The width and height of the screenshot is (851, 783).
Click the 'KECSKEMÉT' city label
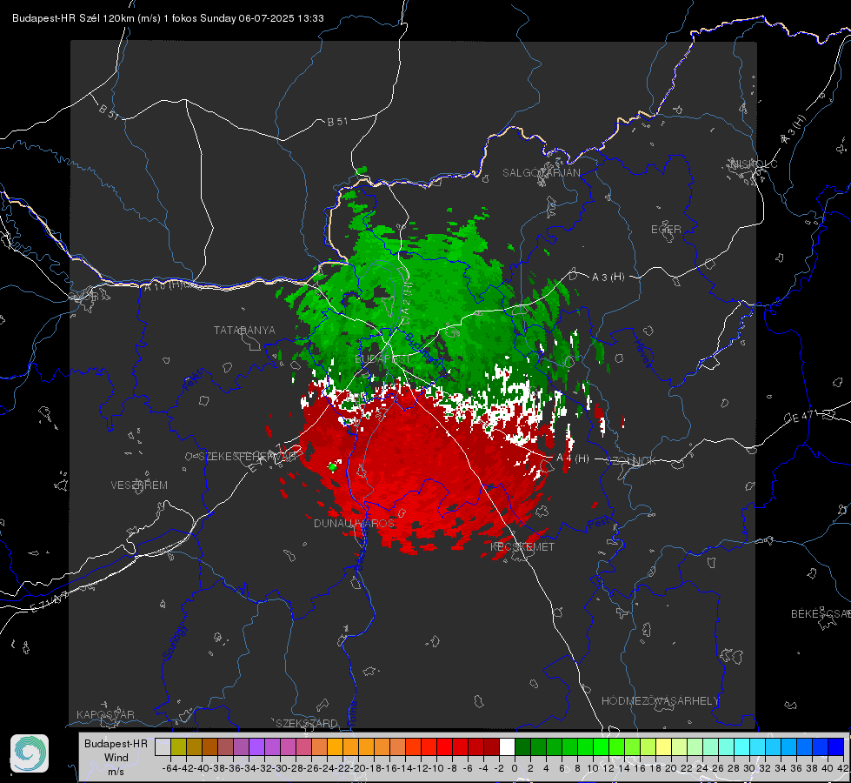(522, 546)
